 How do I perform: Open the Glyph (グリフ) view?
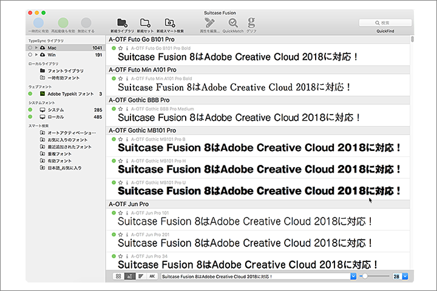[251, 22]
